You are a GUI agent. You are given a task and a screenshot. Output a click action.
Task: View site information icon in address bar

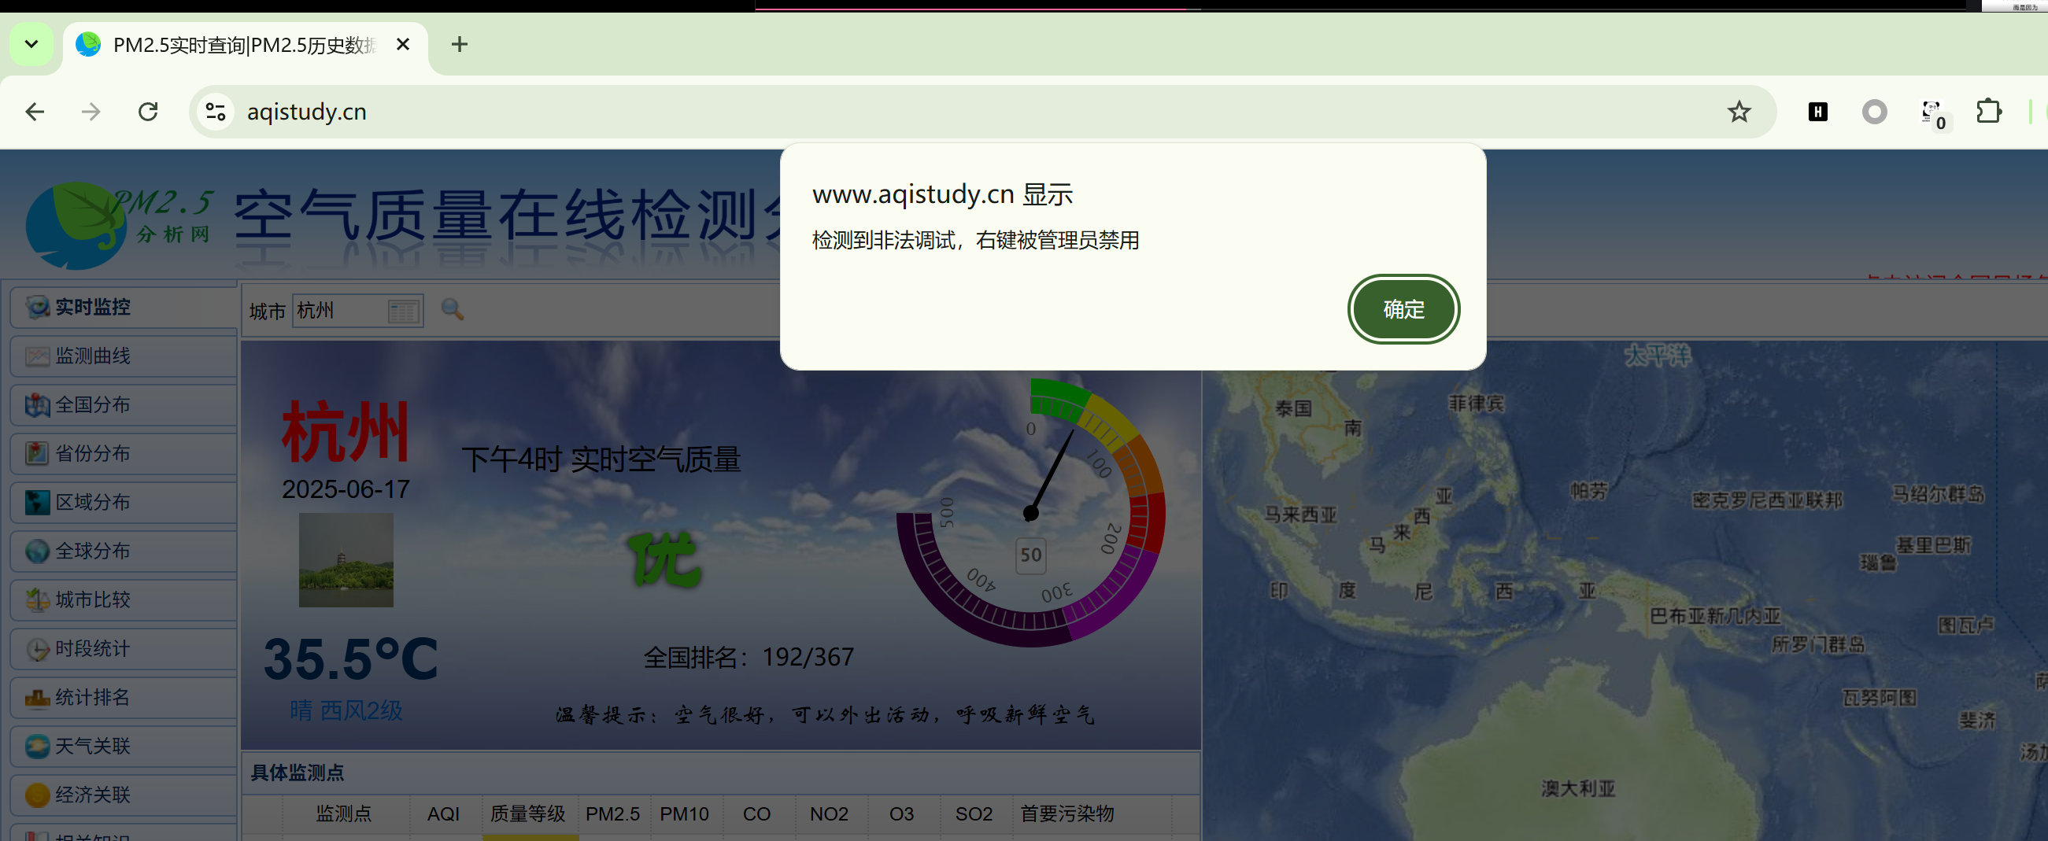click(216, 112)
